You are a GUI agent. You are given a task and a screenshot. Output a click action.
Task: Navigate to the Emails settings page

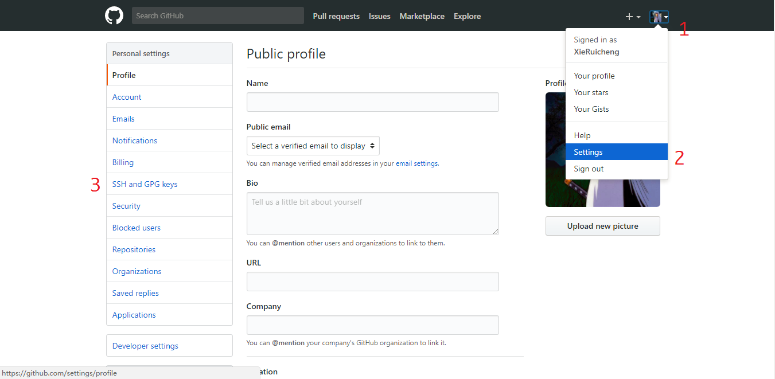click(x=123, y=119)
